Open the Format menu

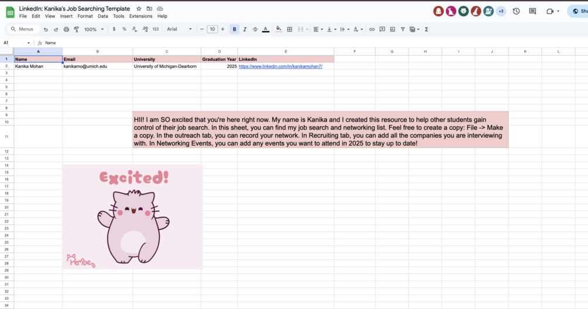point(85,16)
